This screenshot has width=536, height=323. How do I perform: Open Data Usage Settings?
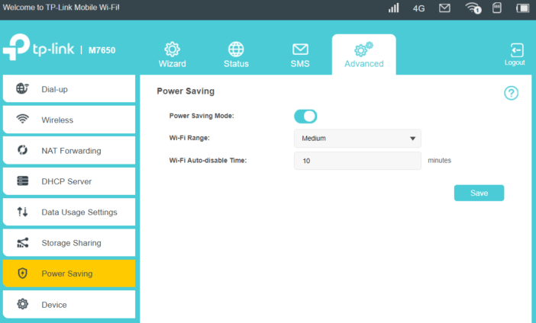pos(69,212)
